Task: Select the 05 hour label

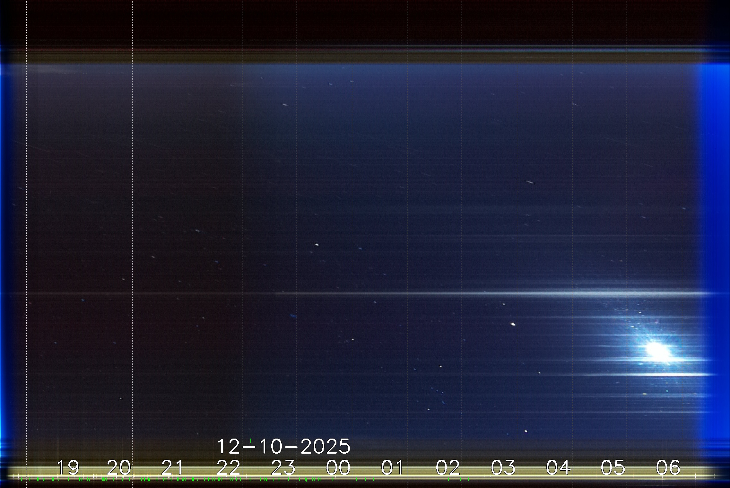Action: coord(613,467)
